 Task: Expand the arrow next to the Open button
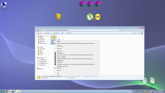50,33
